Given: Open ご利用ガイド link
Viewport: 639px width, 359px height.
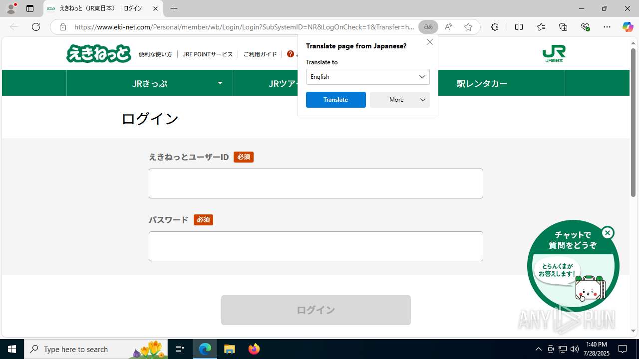Looking at the screenshot, I should pyautogui.click(x=260, y=54).
